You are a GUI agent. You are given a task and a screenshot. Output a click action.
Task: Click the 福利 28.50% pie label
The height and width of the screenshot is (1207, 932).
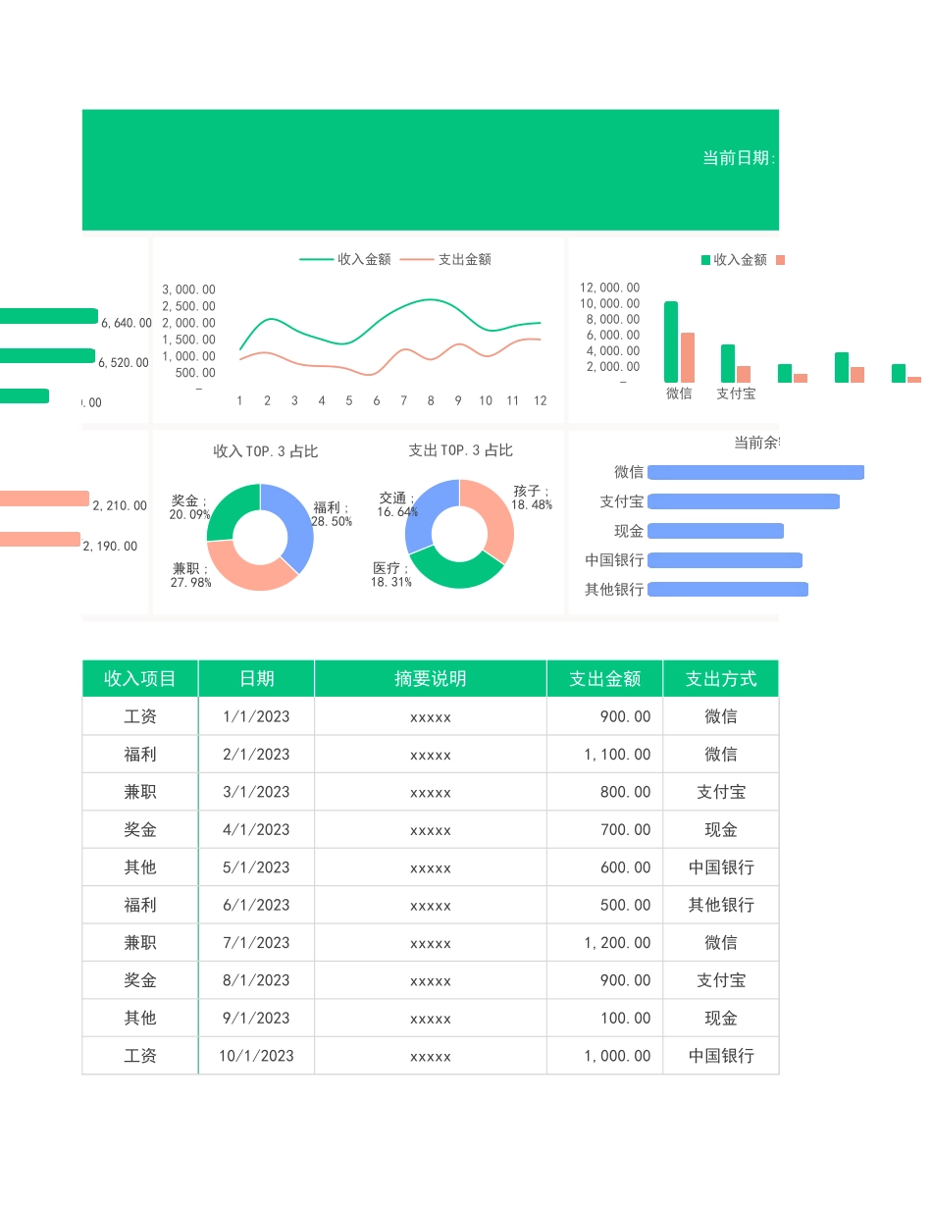coord(333,514)
